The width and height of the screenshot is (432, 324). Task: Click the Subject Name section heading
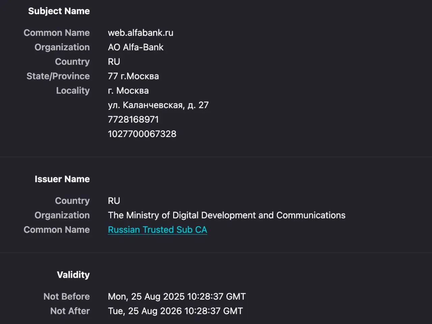(59, 11)
